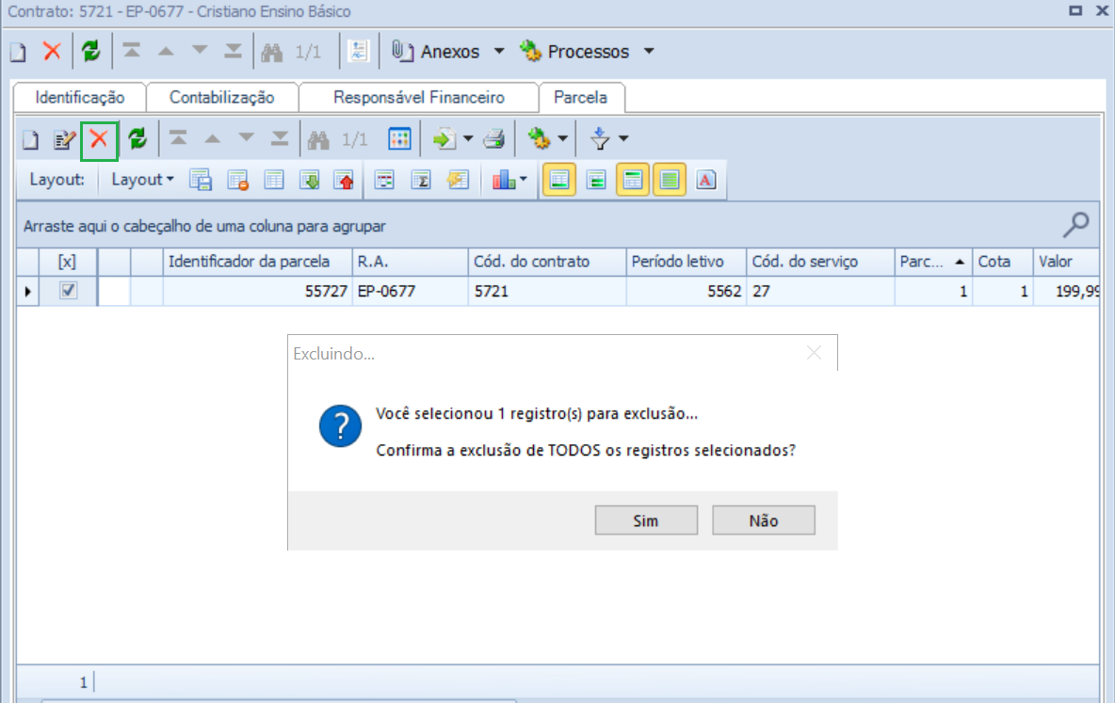Screen dimensions: 1115x703
Task: Toggle the first highlighted grid view button
Action: coord(559,180)
